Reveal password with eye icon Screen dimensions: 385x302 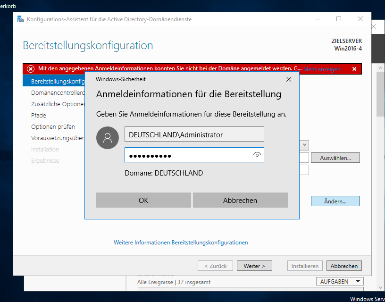point(257,155)
